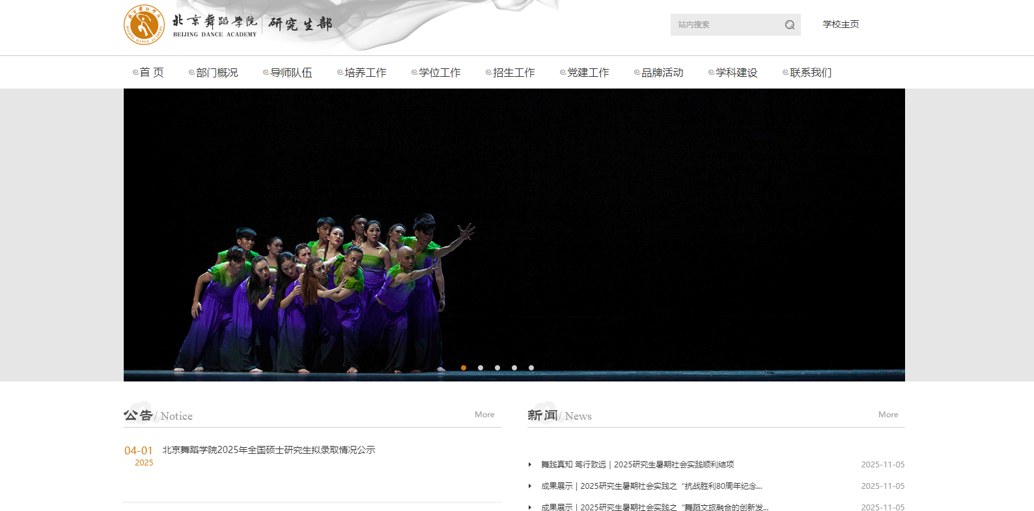This screenshot has height=511, width=1034.
Task: Open the 培养工作 menu
Action: pyautogui.click(x=365, y=72)
